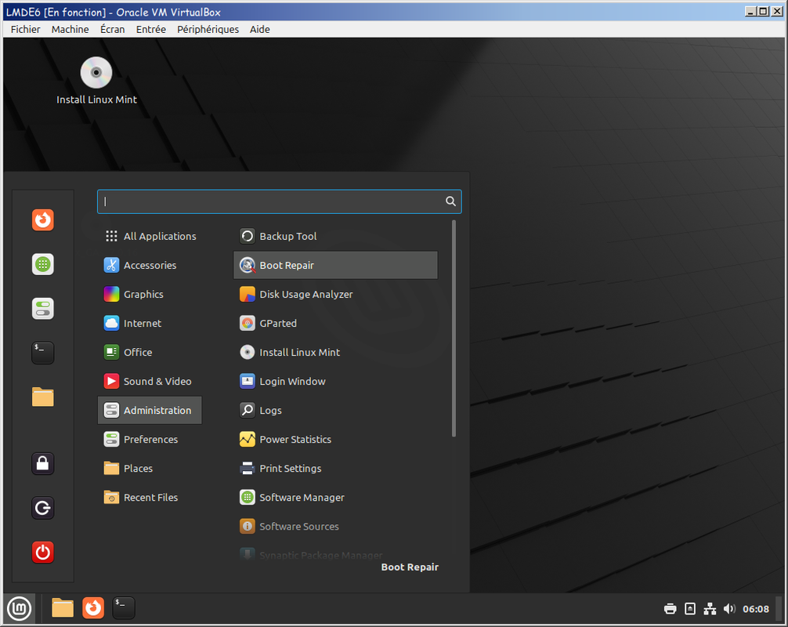Select the All Applications category
Viewport: 788px width, 627px height.
point(150,237)
